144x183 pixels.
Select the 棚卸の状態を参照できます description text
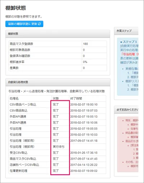point(23,17)
